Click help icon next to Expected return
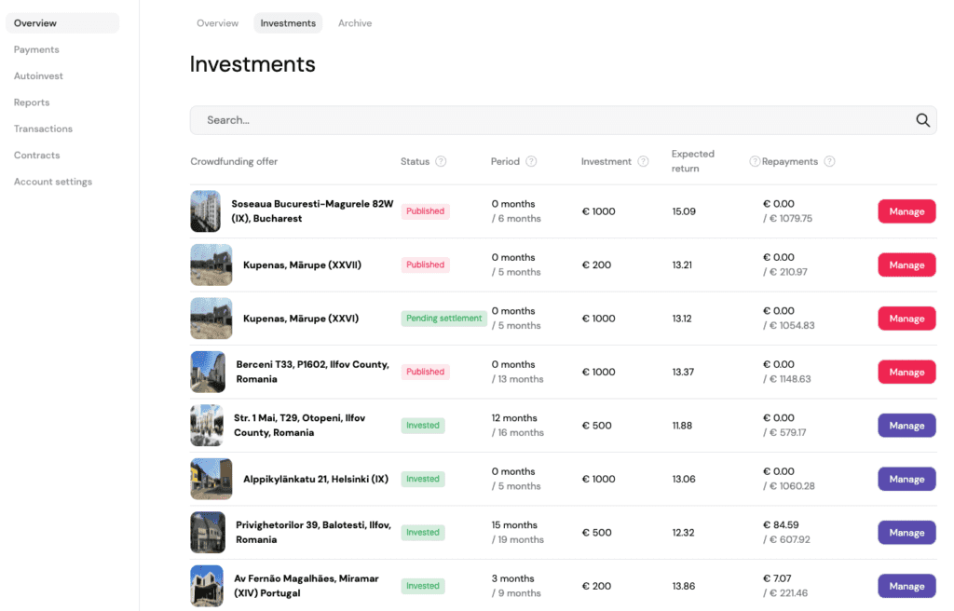 pyautogui.click(x=755, y=161)
